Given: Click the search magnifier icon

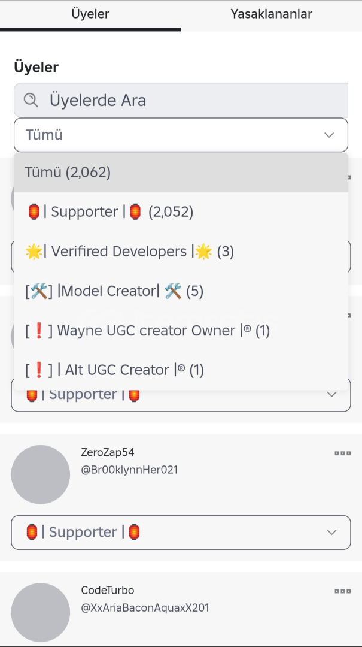Looking at the screenshot, I should (31, 100).
